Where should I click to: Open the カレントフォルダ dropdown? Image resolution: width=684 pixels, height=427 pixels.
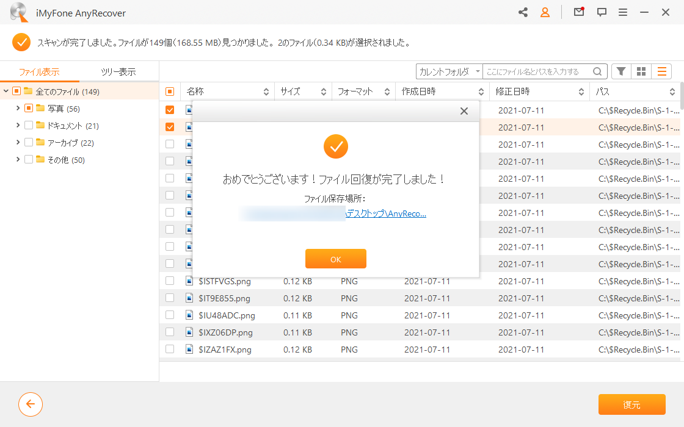pos(449,71)
